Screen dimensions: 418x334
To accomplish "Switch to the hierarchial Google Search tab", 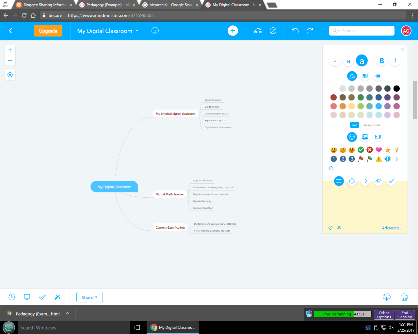I will [170, 5].
